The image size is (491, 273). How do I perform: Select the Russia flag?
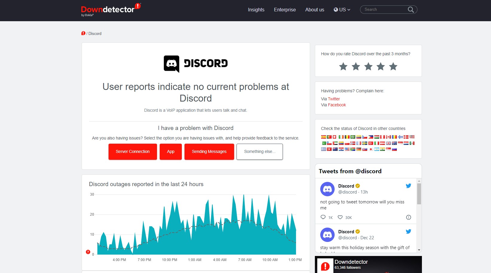[394, 149]
